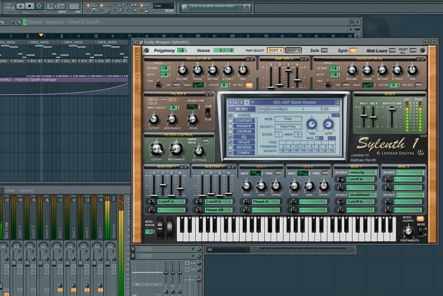This screenshot has width=443, height=296.
Task: Toggle the Warm Drive switch
Action: click(x=206, y=141)
